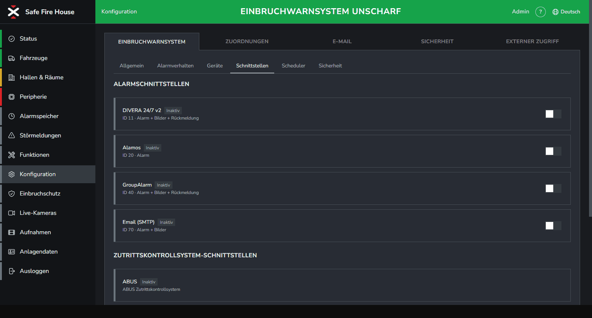Click the Konfiguration gear icon

(12, 174)
